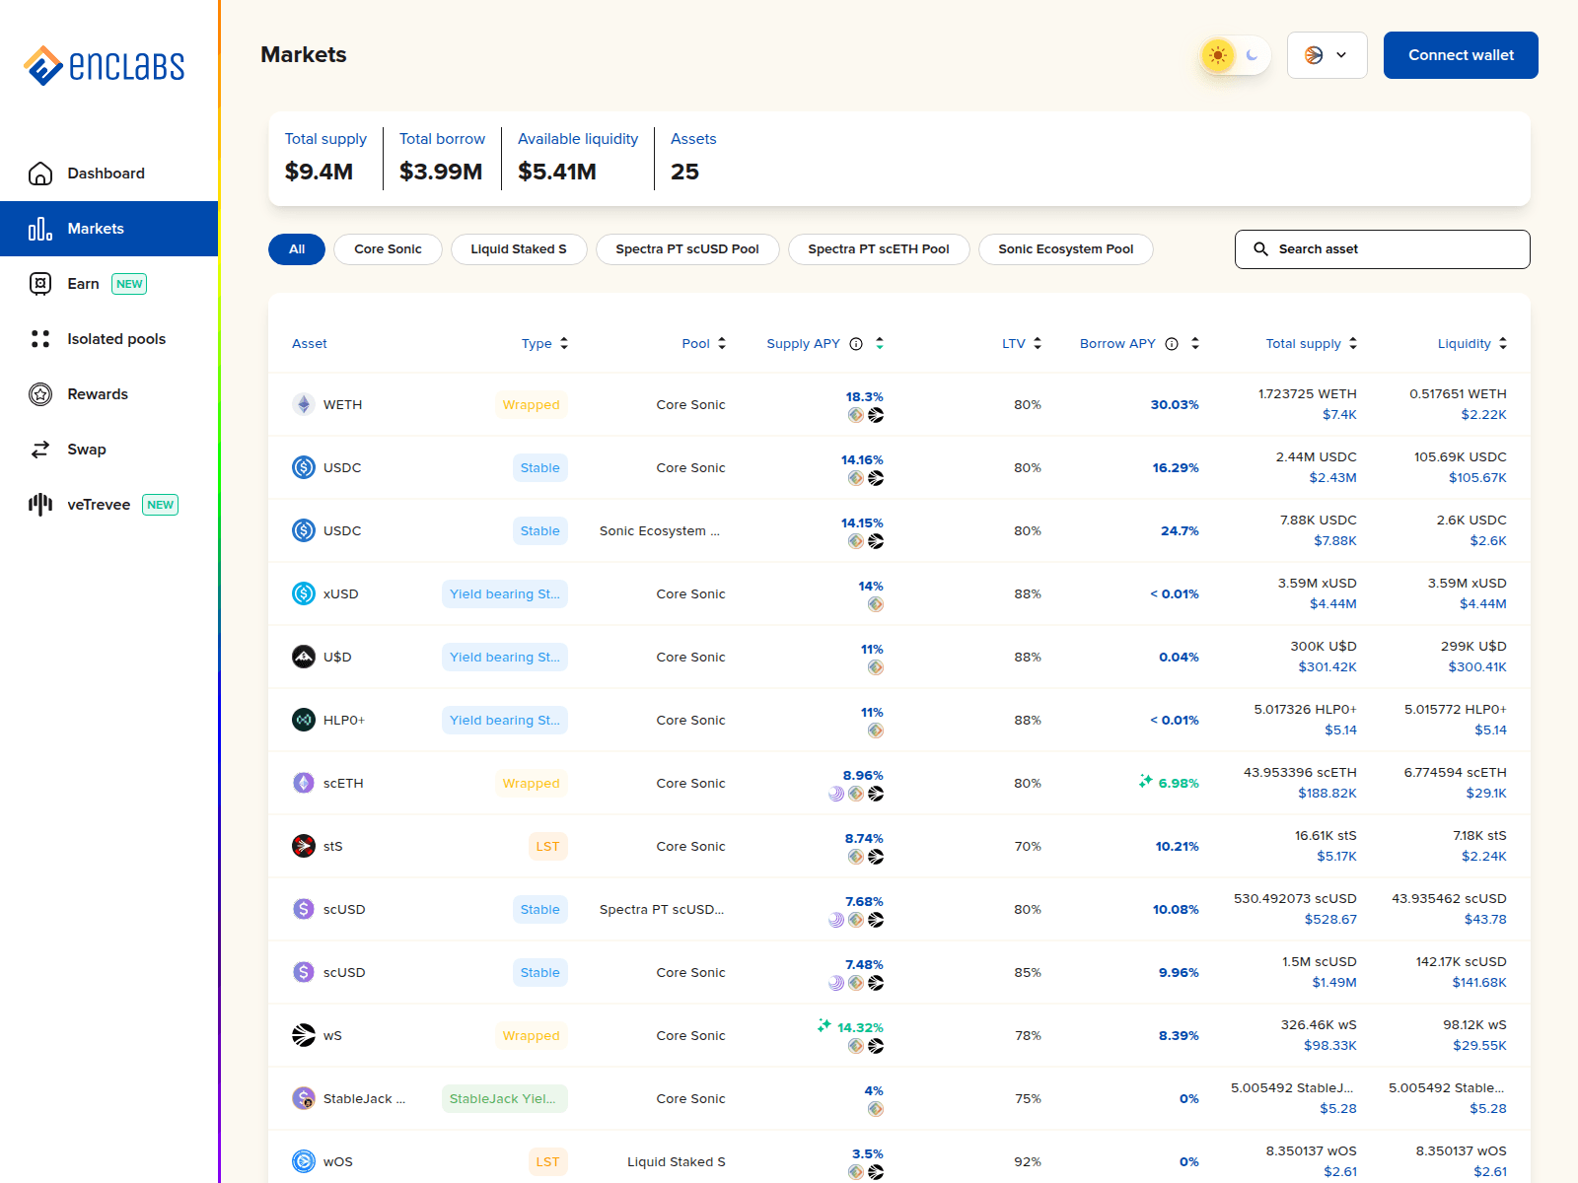1578x1183 pixels.
Task: Open Dashboard from sidebar
Action: (108, 174)
